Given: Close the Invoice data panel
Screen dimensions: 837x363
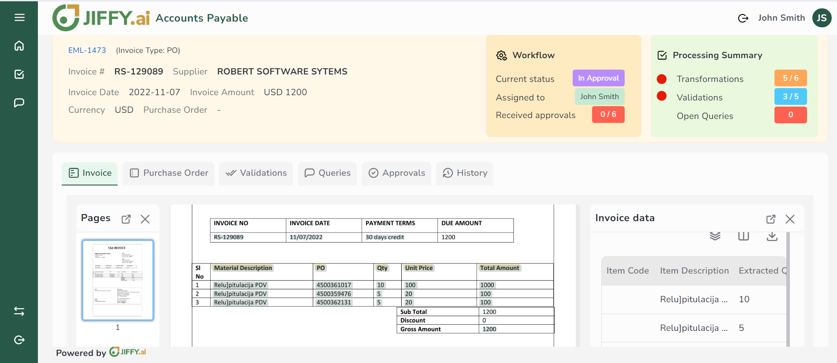Looking at the screenshot, I should pyautogui.click(x=790, y=219).
